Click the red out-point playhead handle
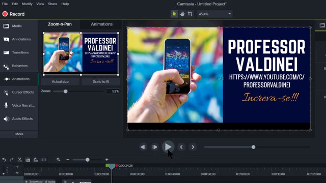The height and width of the screenshot is (183, 326). click(x=116, y=165)
